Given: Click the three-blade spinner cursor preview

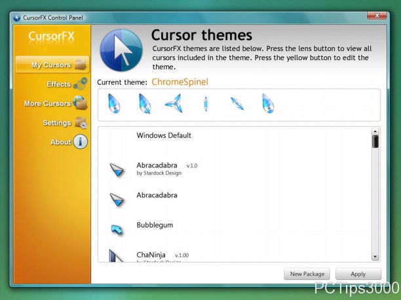Looking at the screenshot, I should tap(174, 103).
